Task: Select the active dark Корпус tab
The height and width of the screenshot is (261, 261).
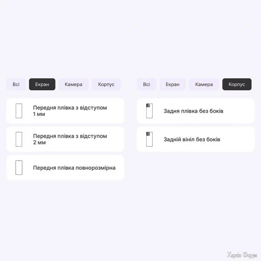Action: 237,84
